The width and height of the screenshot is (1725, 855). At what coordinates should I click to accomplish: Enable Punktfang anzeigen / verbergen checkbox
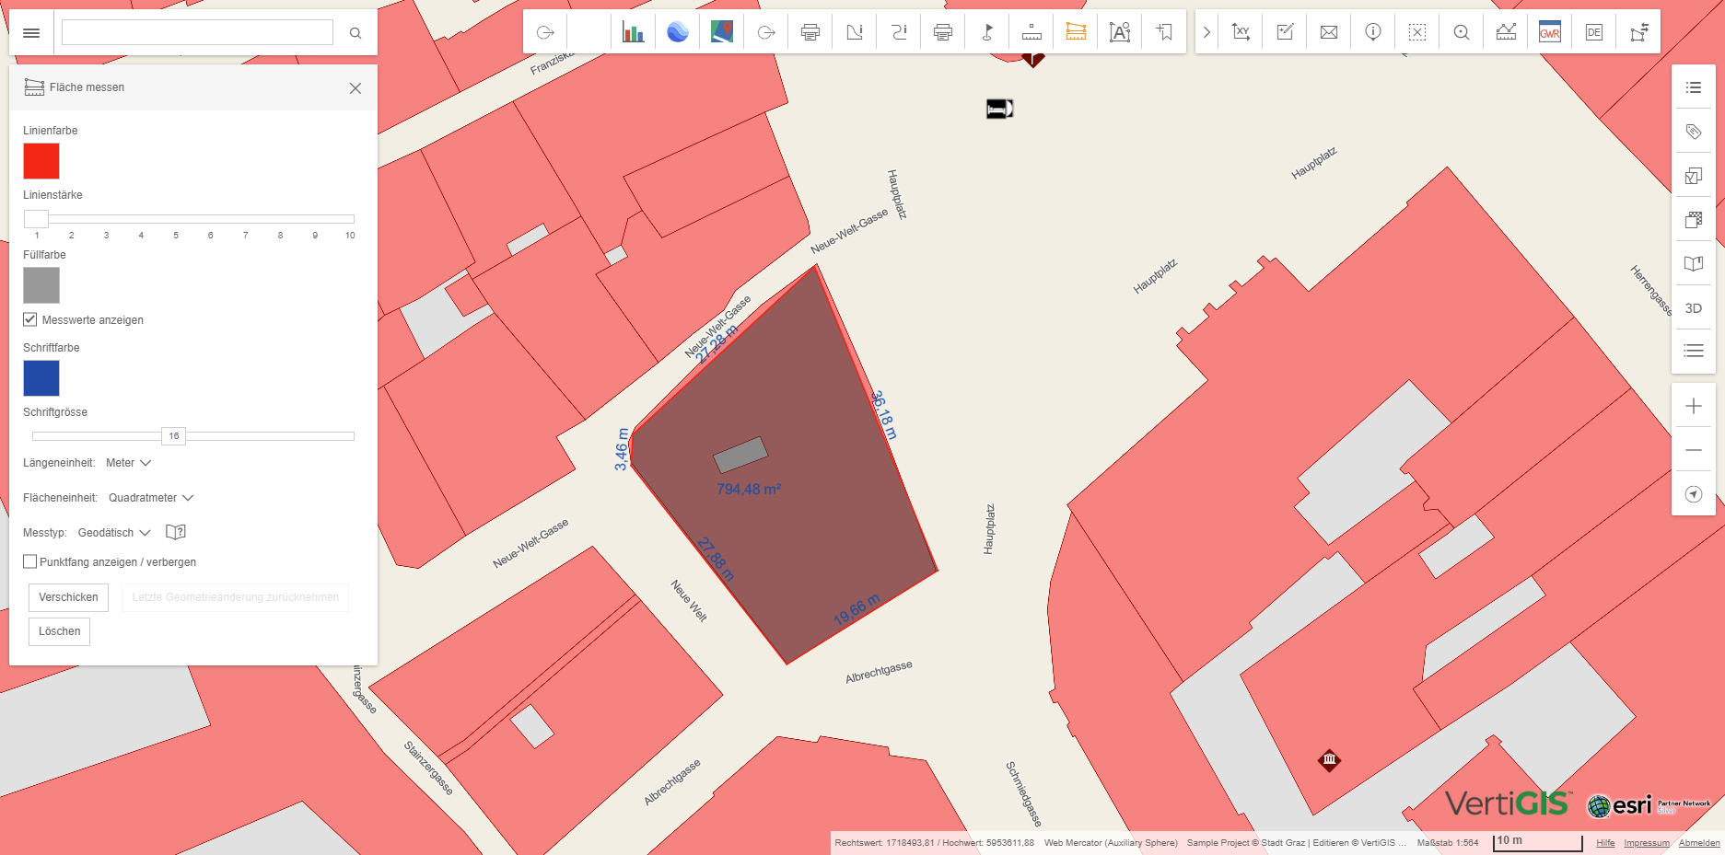coord(30,561)
